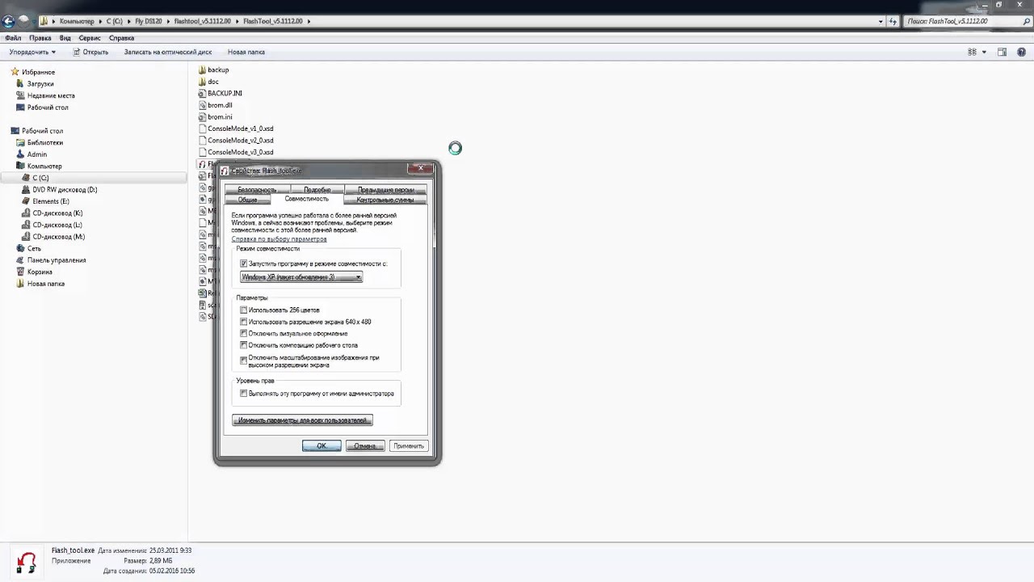Click the Отмена button

pyautogui.click(x=365, y=446)
